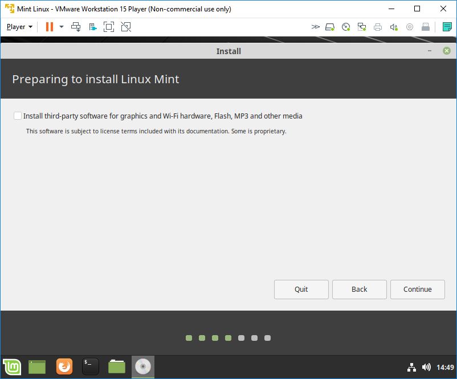Open USB removable device icon

point(426,27)
